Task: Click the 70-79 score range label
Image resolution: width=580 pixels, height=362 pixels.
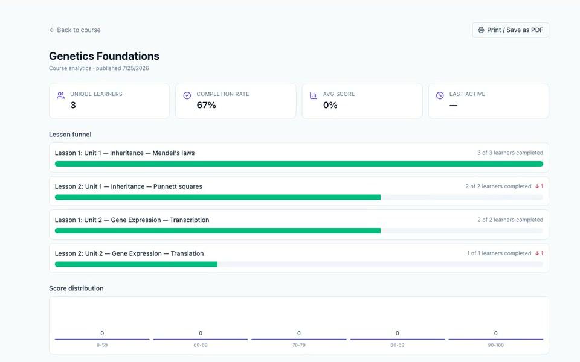Action: [x=299, y=345]
